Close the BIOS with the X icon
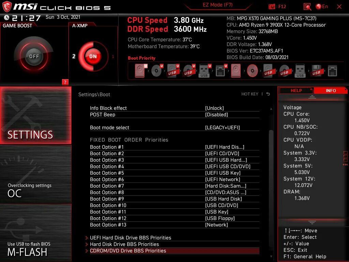The height and width of the screenshot is (262, 349). (x=339, y=7)
